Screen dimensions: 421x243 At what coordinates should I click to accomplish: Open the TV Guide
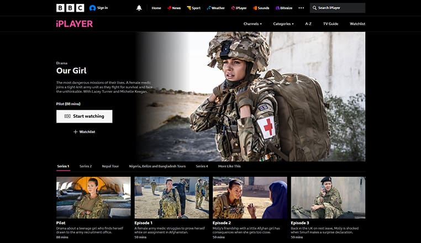pyautogui.click(x=330, y=24)
